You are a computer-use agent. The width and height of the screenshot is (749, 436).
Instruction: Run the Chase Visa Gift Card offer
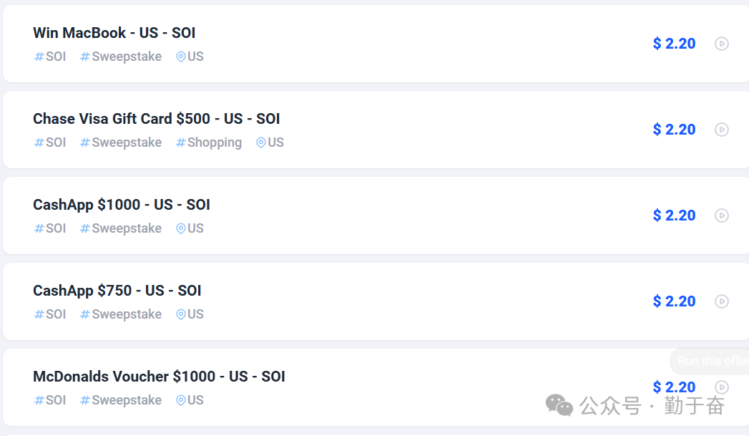(722, 130)
